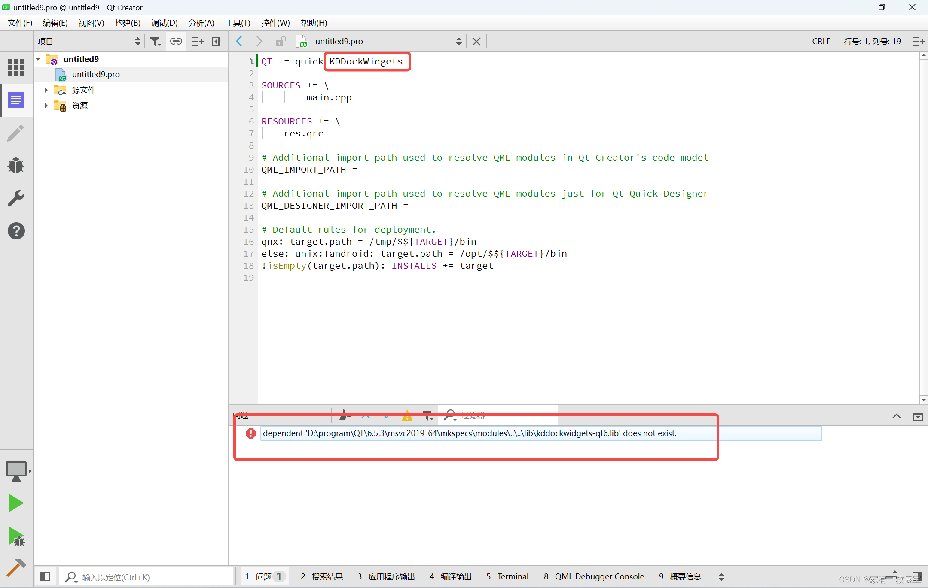Split the project sidebar panel
The height and width of the screenshot is (588, 928).
tap(197, 42)
